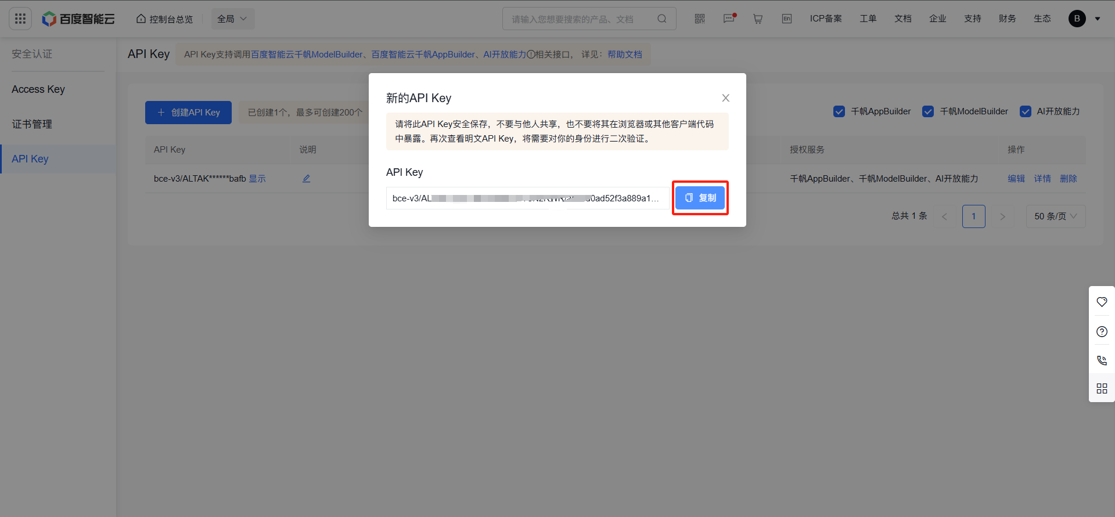Click the 总共 1 条 total text

click(x=909, y=216)
